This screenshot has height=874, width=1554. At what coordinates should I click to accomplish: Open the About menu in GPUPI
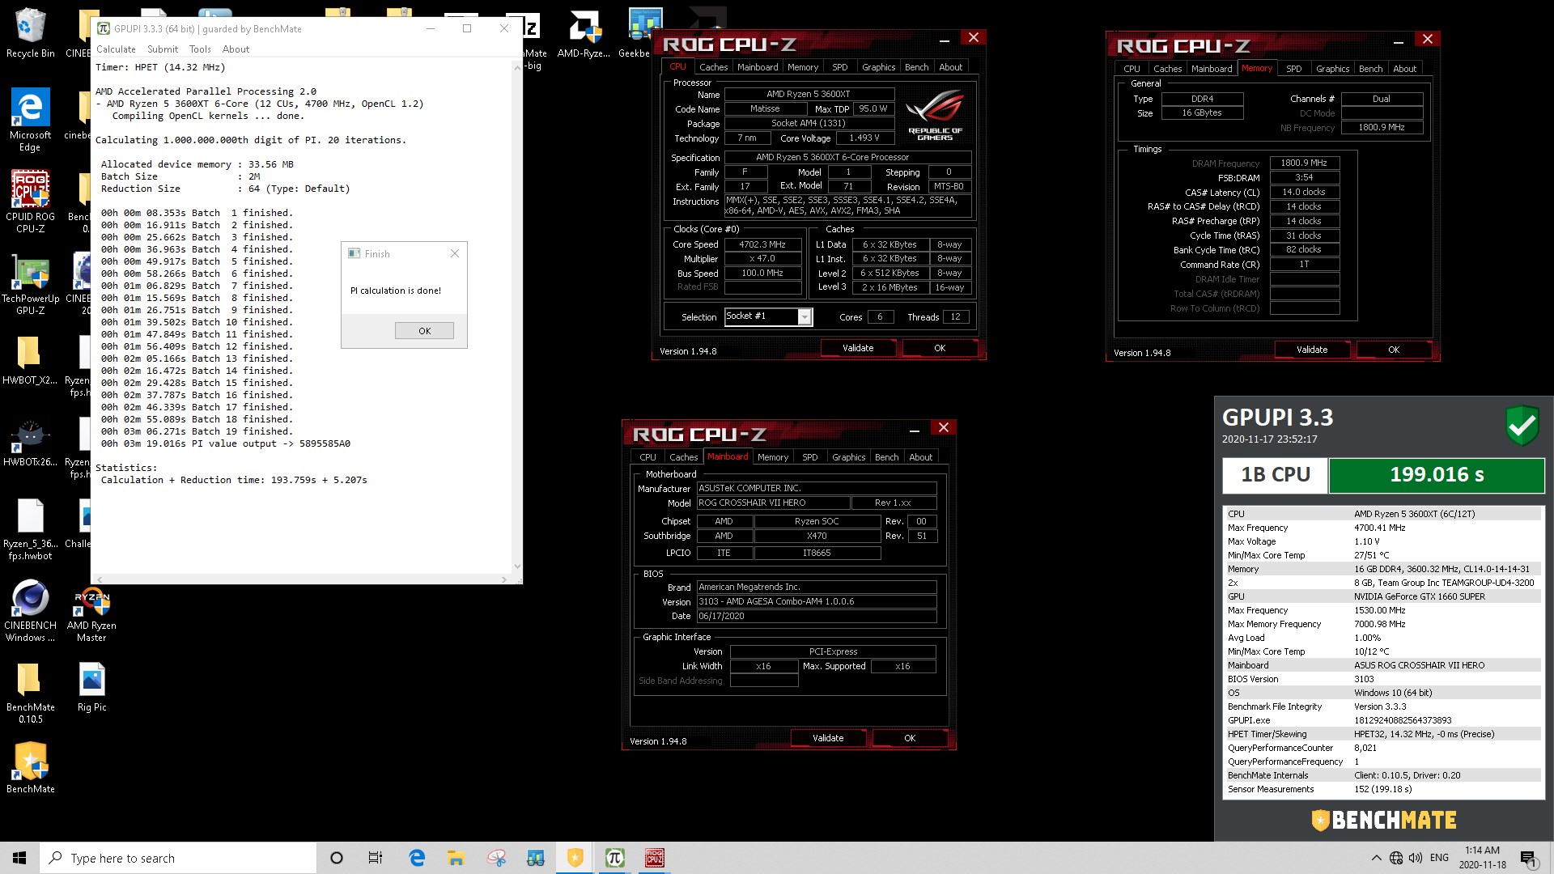(236, 49)
